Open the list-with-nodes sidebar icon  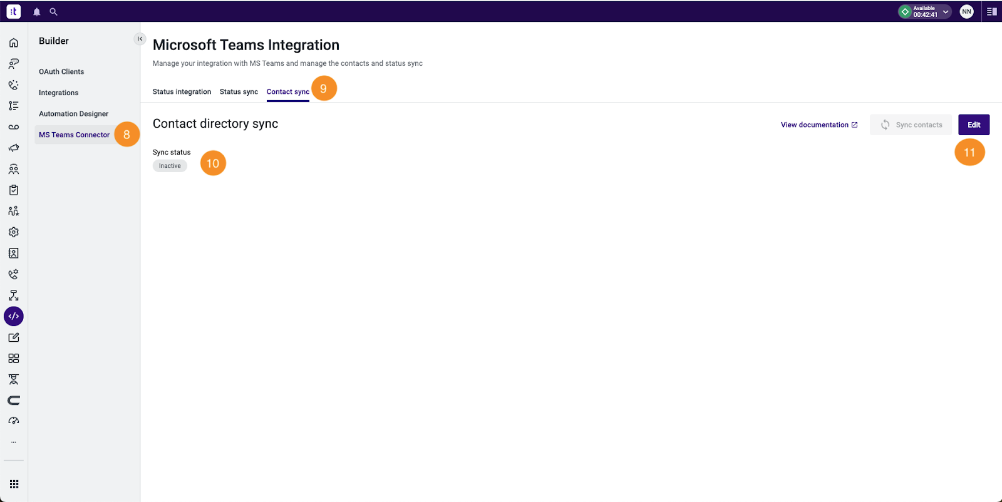[14, 106]
